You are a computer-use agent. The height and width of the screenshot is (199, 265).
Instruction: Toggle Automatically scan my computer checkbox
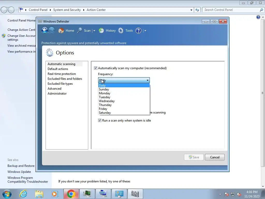(x=96, y=68)
